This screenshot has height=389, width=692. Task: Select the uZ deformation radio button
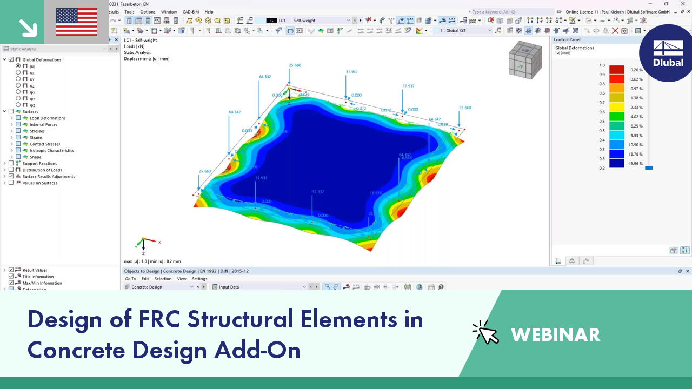pos(18,85)
